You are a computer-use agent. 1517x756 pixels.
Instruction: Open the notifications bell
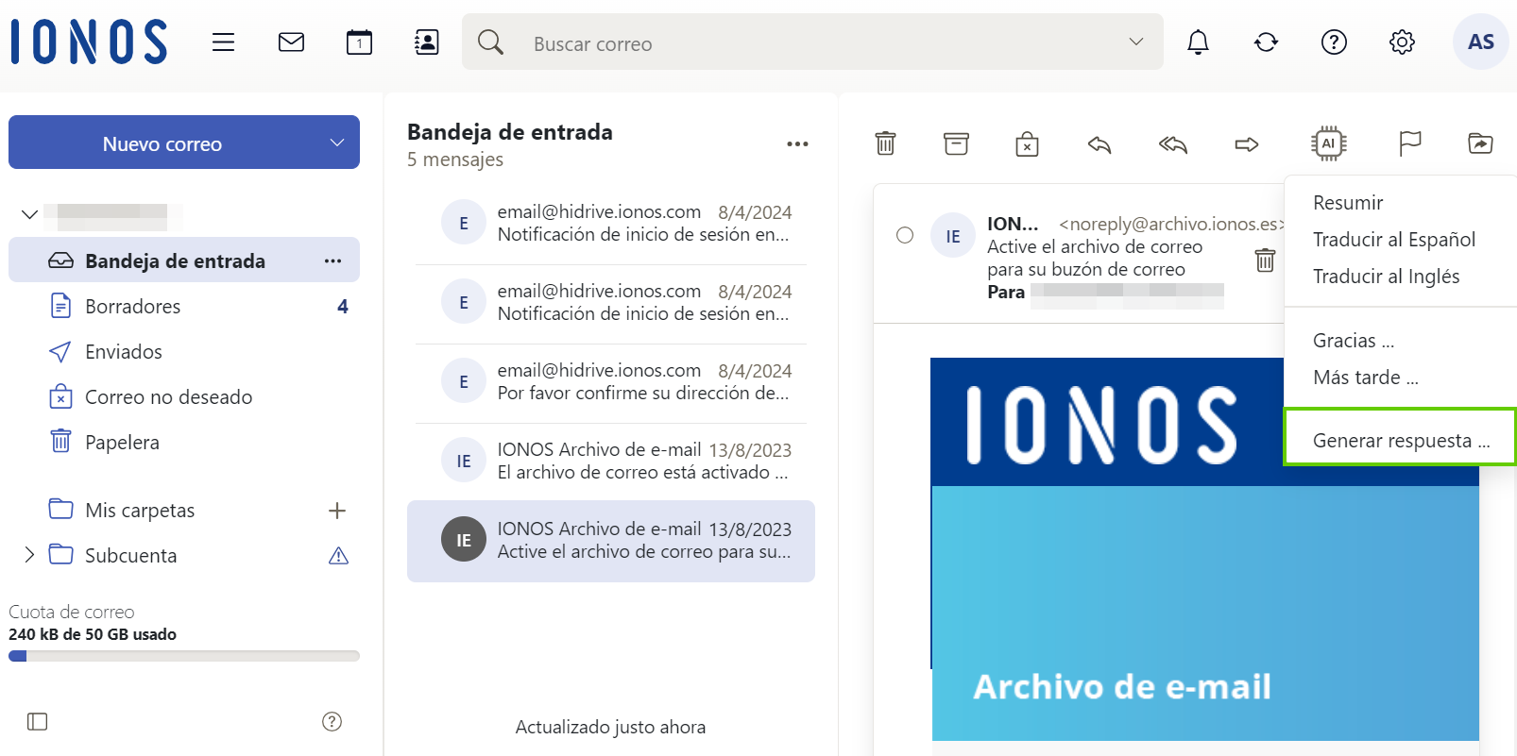click(x=1198, y=42)
